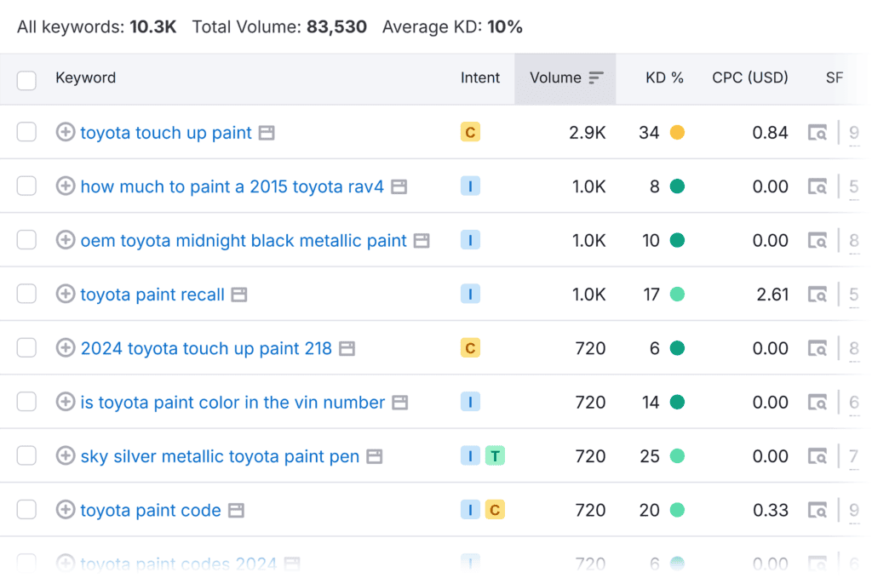
Task: Click the table icon after sky silver metallic keyword
Action: (x=374, y=457)
